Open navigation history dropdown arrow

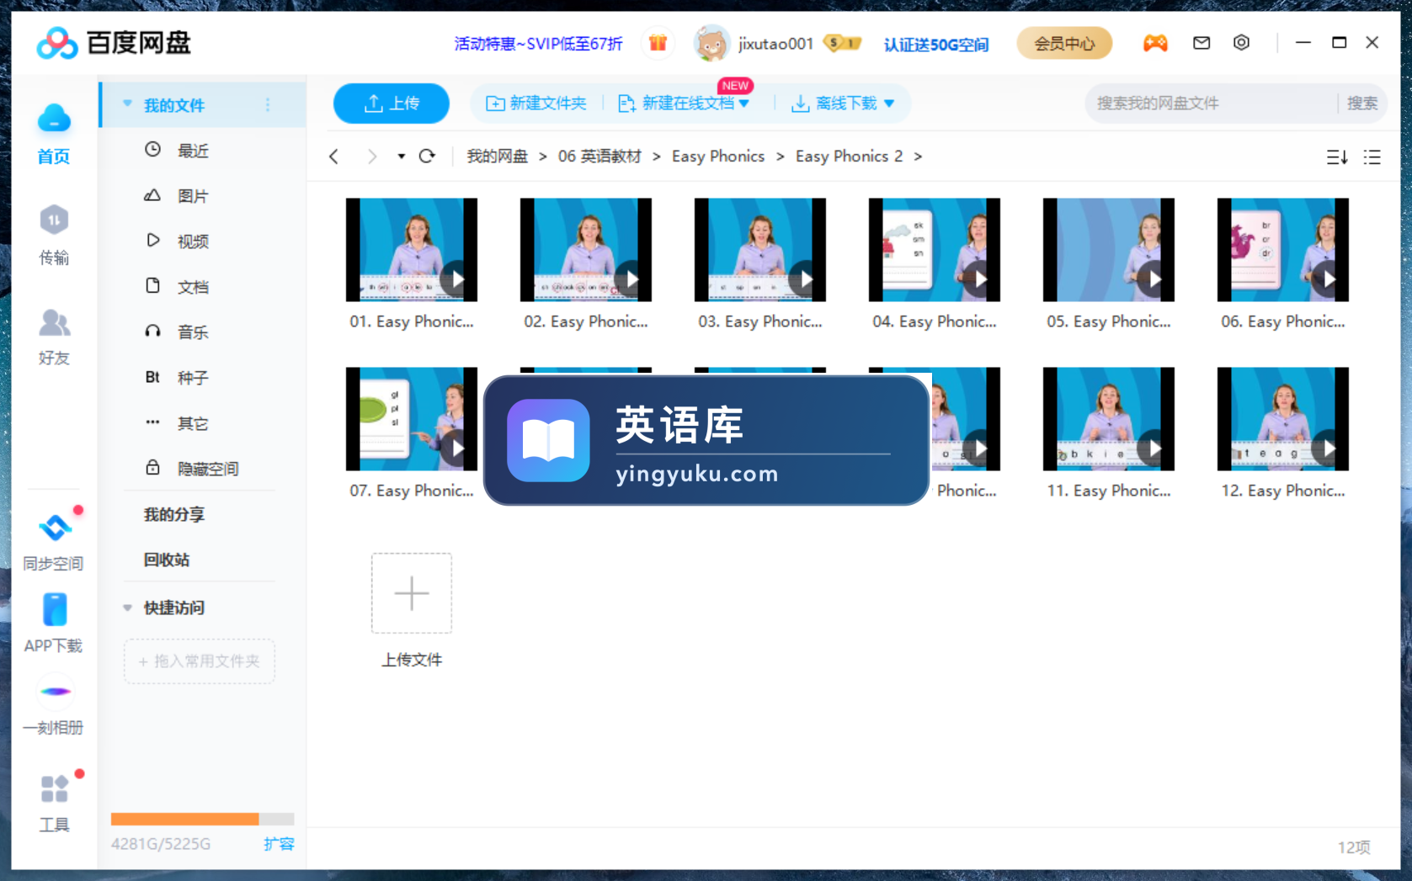pyautogui.click(x=401, y=157)
